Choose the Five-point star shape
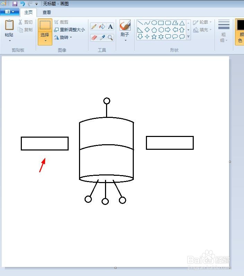This screenshot has width=244, height=276. point(154,36)
